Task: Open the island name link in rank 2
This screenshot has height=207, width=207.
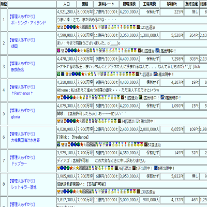Action: pyautogui.click(x=14, y=46)
